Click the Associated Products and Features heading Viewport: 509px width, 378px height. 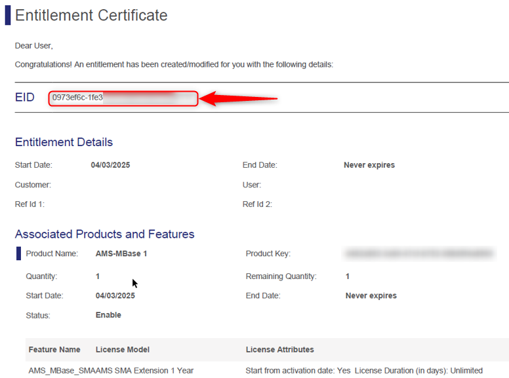[104, 234]
